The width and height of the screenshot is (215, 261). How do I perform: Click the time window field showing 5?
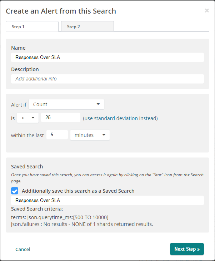(x=57, y=135)
